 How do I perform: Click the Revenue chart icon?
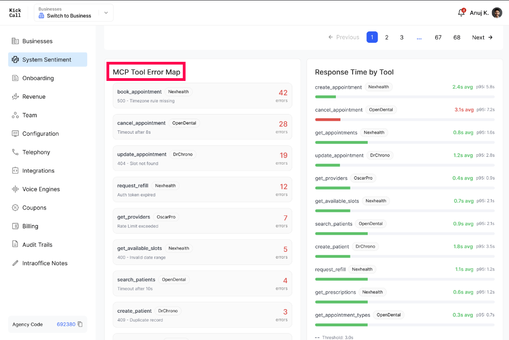[x=15, y=96]
